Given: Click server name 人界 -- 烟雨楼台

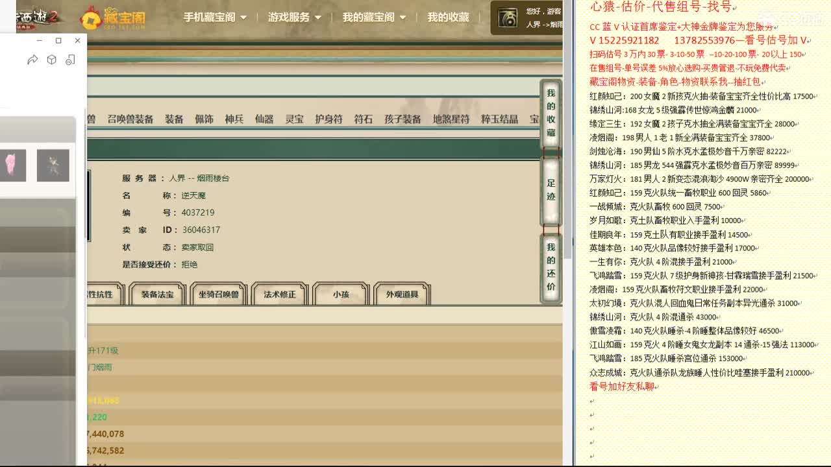Looking at the screenshot, I should (199, 178).
